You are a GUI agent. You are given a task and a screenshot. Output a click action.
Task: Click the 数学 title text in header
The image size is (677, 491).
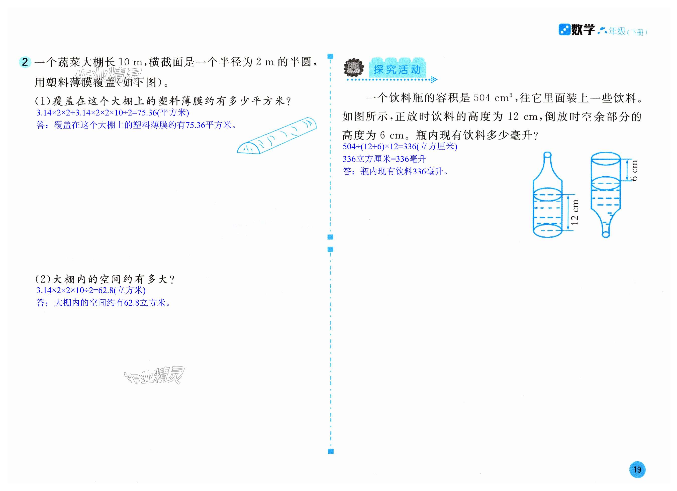pyautogui.click(x=583, y=30)
